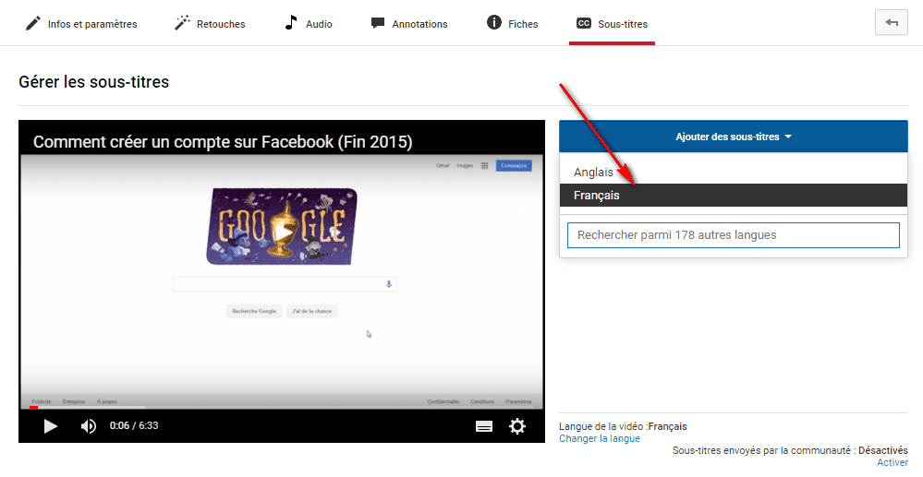The height and width of the screenshot is (477, 923).
Task: Select the Sous-titres tab
Action: (x=613, y=24)
